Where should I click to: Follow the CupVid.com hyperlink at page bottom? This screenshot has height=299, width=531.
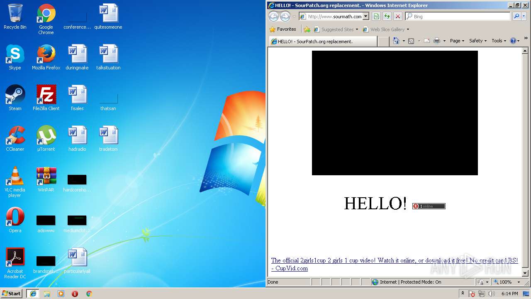click(x=394, y=265)
